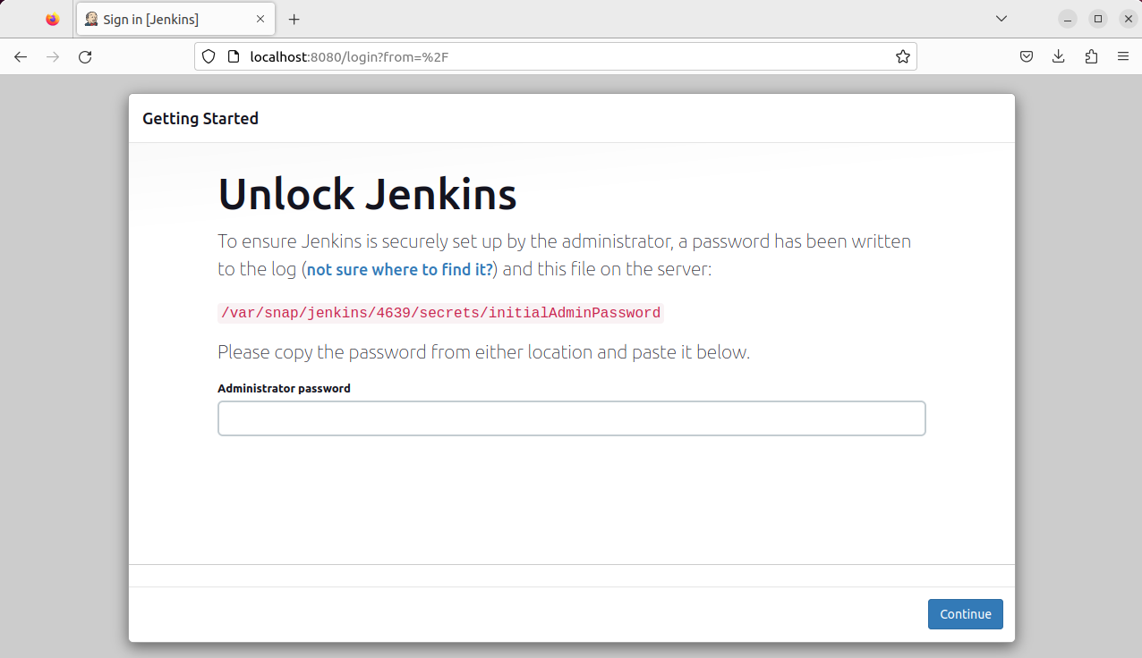This screenshot has height=658, width=1142.
Task: Click the 'not sure where to find it?' link
Action: click(400, 269)
